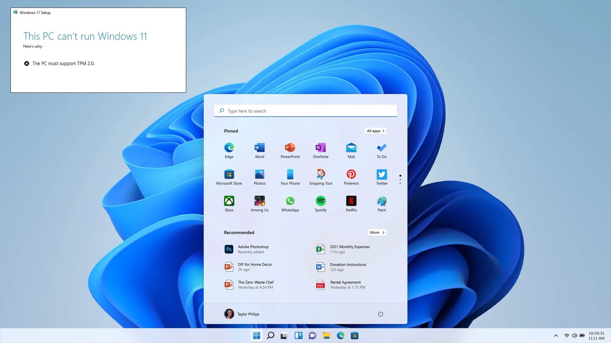The width and height of the screenshot is (611, 343).
Task: Open the Photos app
Action: point(260,177)
